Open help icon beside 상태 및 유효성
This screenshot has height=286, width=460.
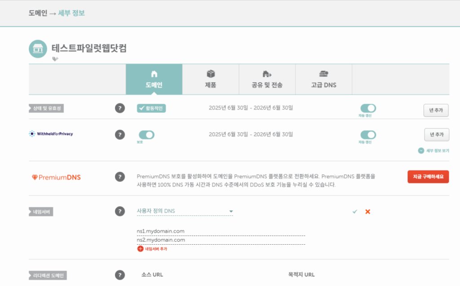[120, 108]
